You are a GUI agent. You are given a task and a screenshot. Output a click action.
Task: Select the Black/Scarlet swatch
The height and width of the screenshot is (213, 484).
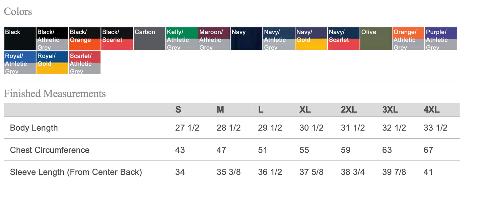coord(117,39)
